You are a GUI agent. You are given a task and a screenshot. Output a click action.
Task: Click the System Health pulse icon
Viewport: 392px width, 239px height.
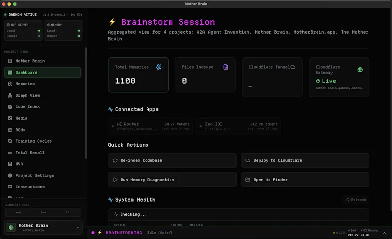point(111,200)
